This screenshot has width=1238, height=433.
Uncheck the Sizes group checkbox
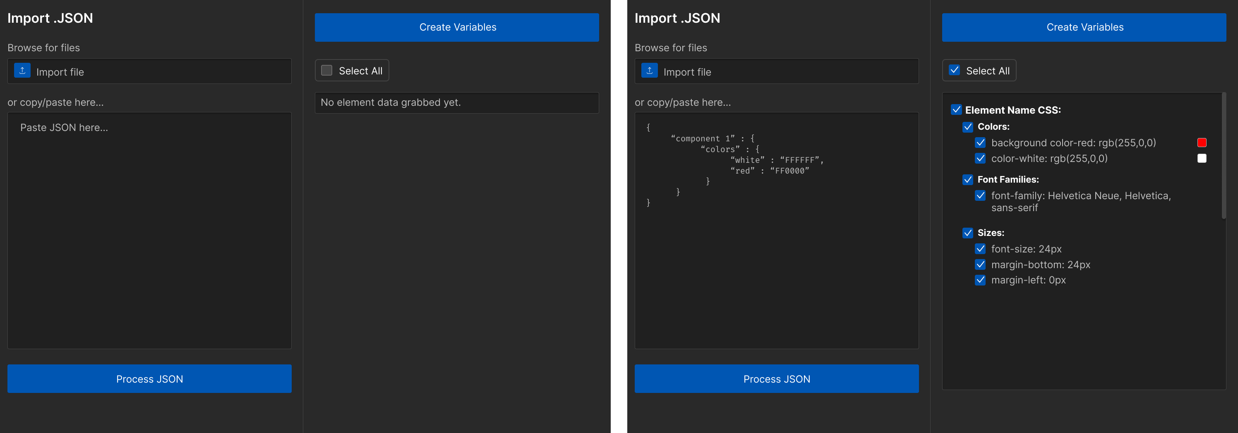(x=967, y=233)
